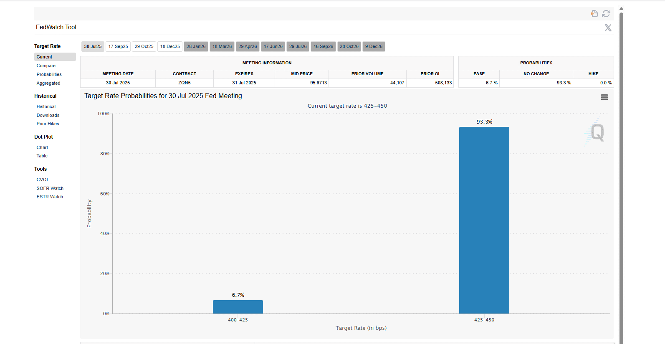Click the export document icon
The height and width of the screenshot is (344, 665).
pyautogui.click(x=594, y=14)
